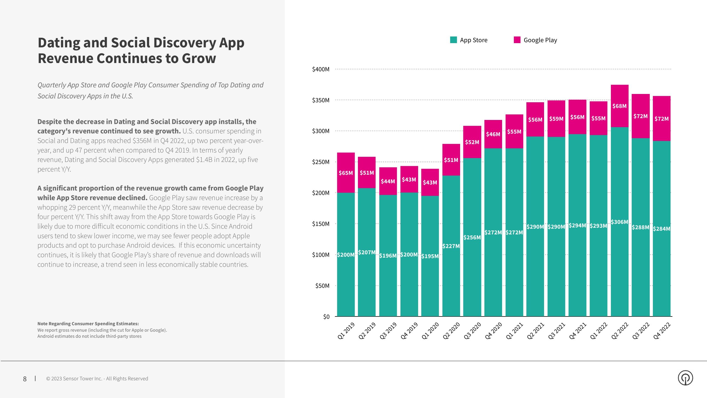The width and height of the screenshot is (707, 398).
Task: Click the $227M bar for Q2 2020
Action: click(x=451, y=246)
